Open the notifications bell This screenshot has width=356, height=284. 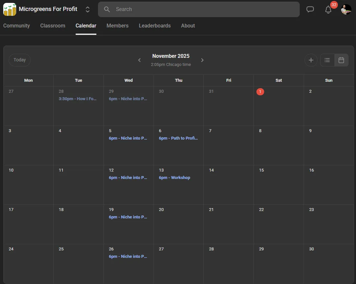tap(328, 10)
